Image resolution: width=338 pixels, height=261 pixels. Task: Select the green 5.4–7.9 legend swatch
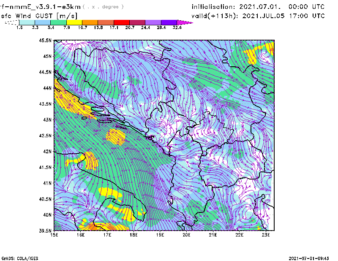coord(58,22)
